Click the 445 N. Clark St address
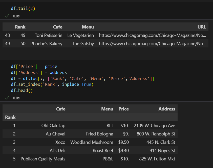This screenshot has width=213, height=168. point(161,142)
